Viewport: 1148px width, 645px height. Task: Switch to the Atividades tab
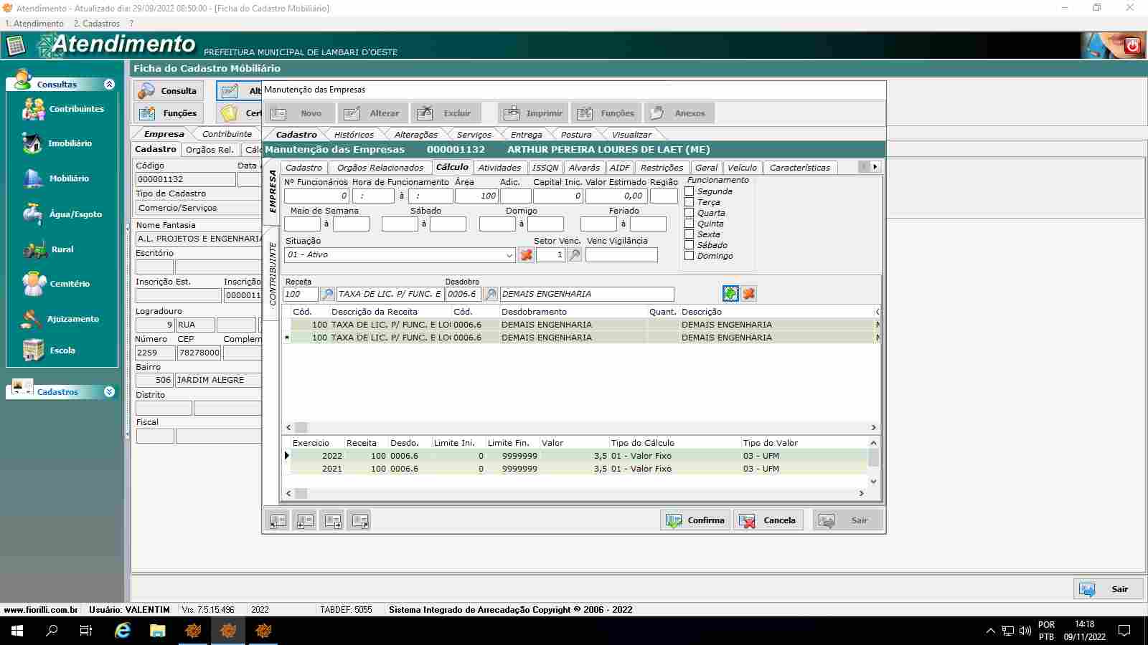coord(499,168)
